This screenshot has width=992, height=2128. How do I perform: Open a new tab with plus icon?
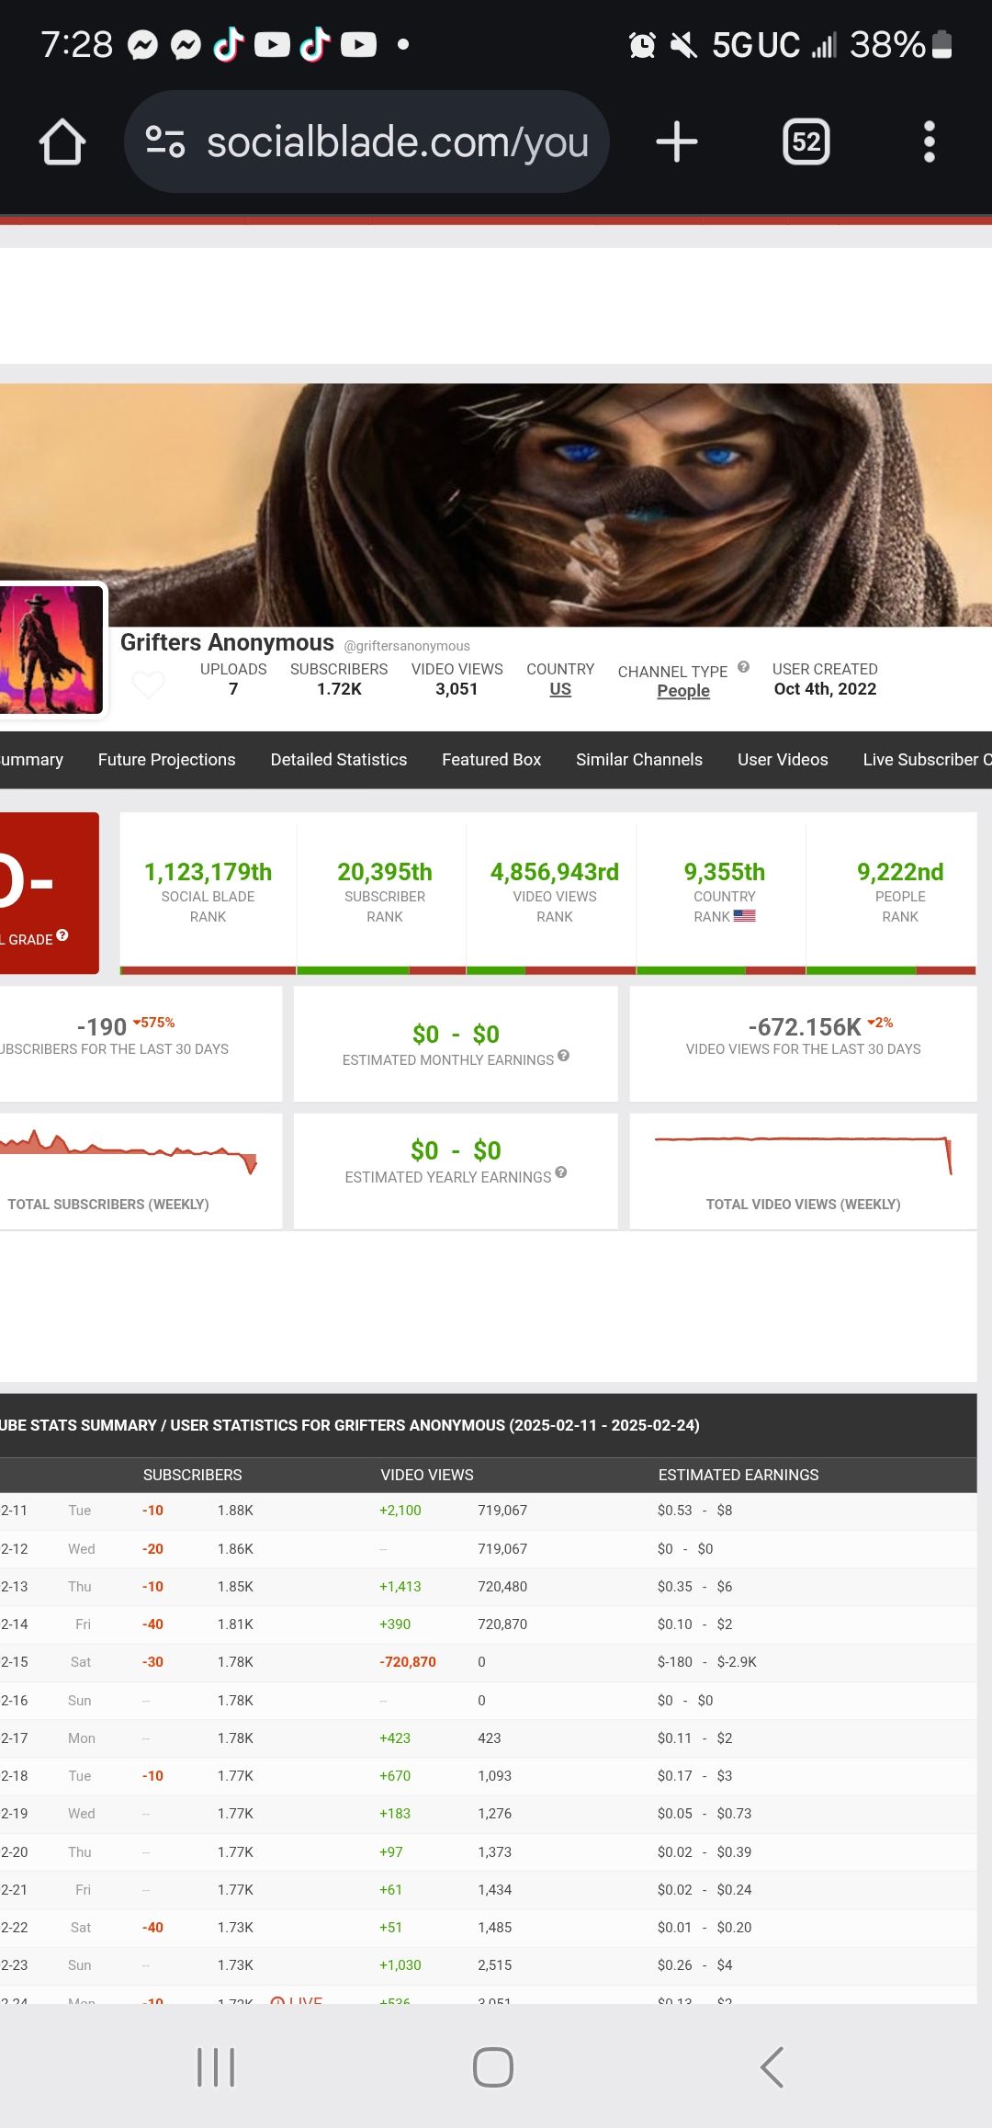pyautogui.click(x=677, y=142)
